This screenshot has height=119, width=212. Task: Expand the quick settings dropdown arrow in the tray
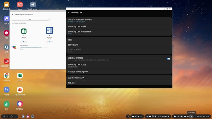pyautogui.click(x=168, y=117)
